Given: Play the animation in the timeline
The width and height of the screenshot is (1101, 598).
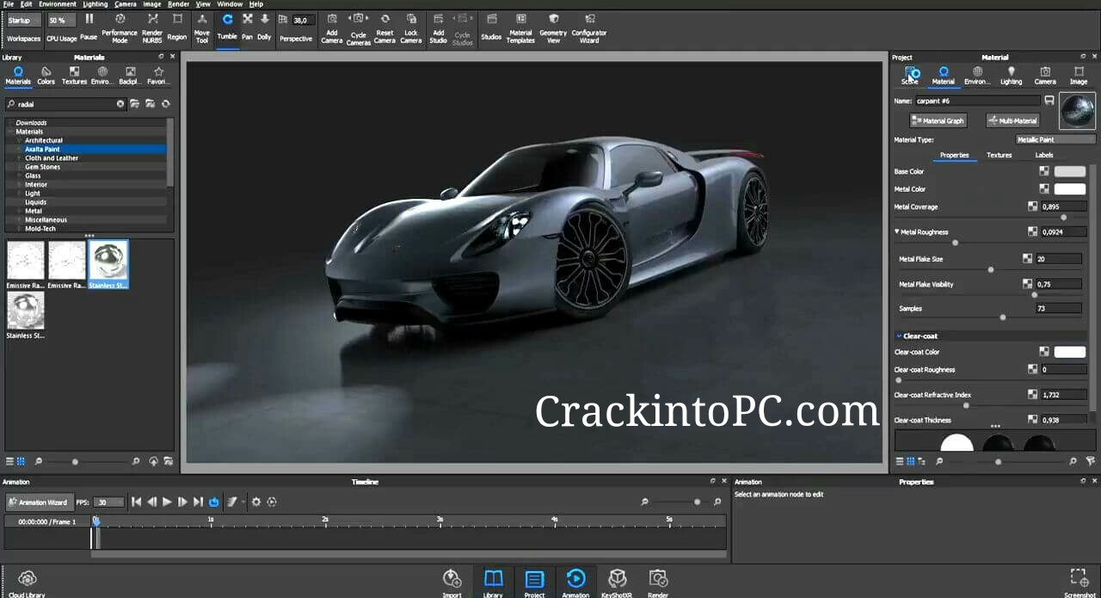Looking at the screenshot, I should pyautogui.click(x=167, y=502).
